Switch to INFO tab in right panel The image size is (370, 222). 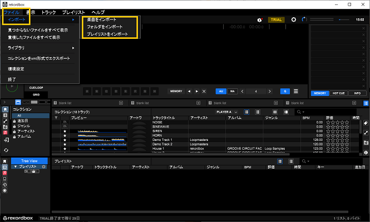click(357, 93)
